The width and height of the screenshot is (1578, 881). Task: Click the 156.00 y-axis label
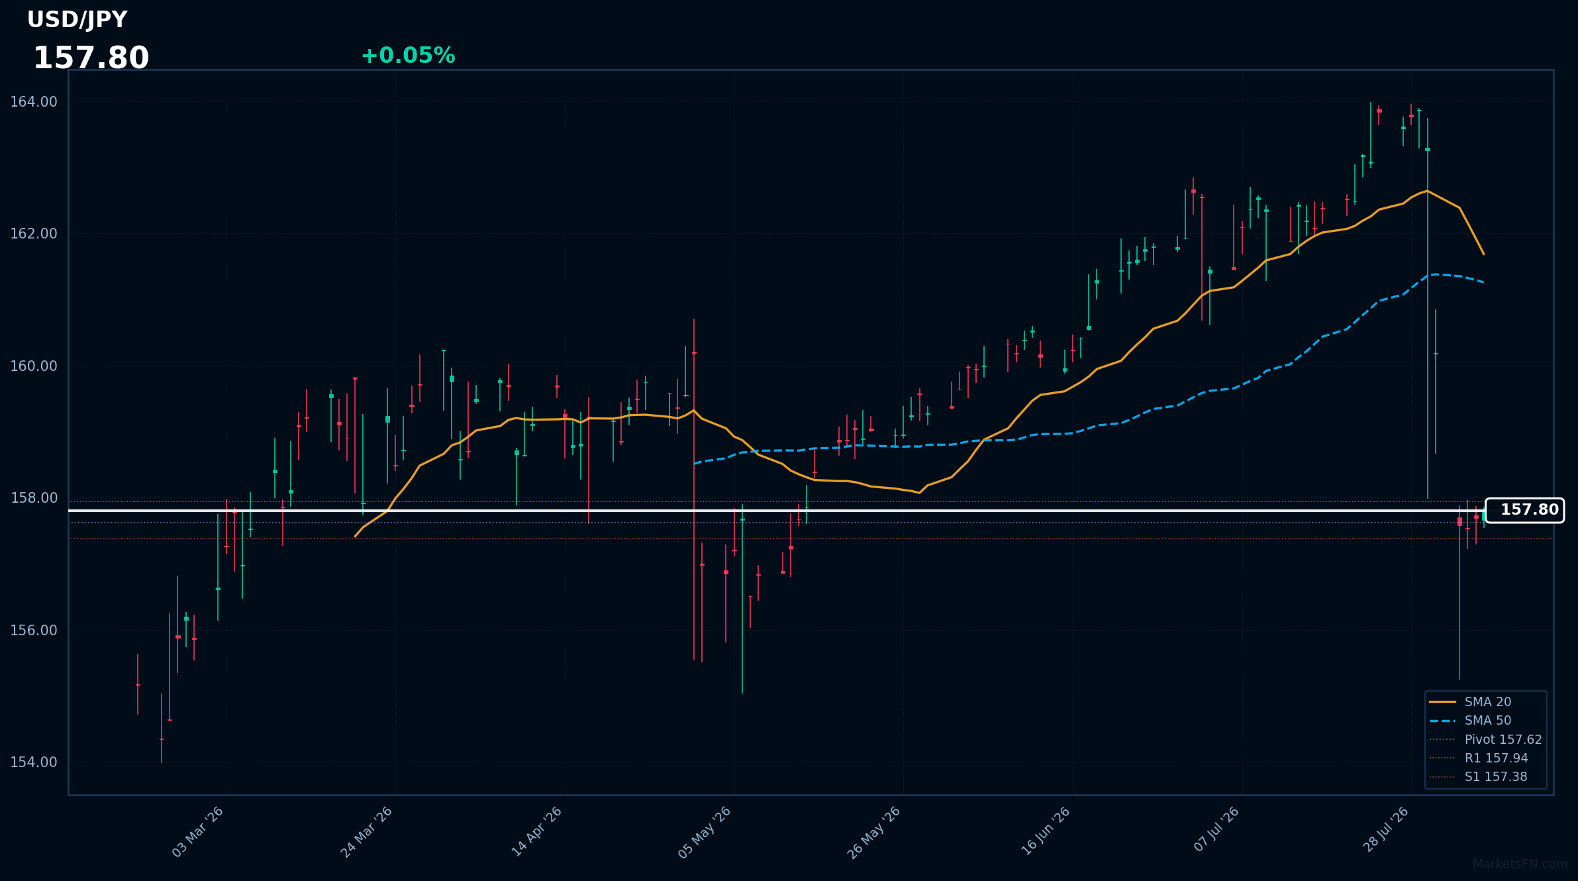pos(34,630)
